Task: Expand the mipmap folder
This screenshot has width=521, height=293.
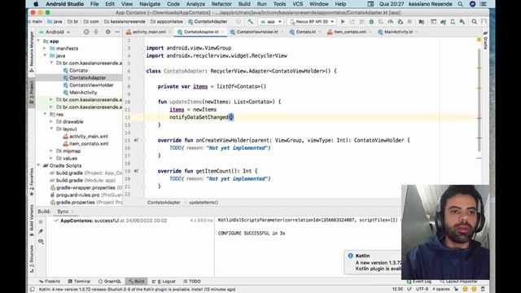Action: point(51,151)
